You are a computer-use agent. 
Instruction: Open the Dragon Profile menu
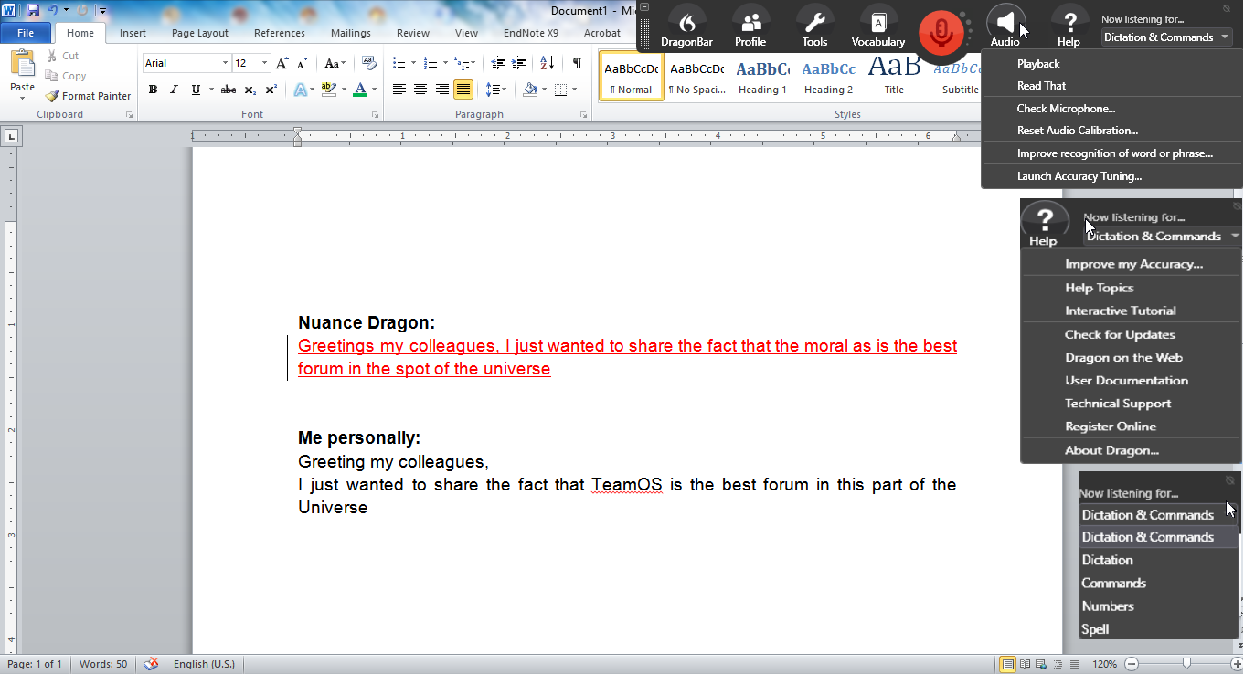750,27
